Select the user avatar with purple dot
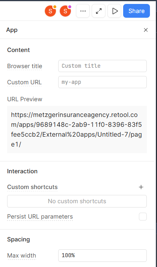 coord(65,11)
